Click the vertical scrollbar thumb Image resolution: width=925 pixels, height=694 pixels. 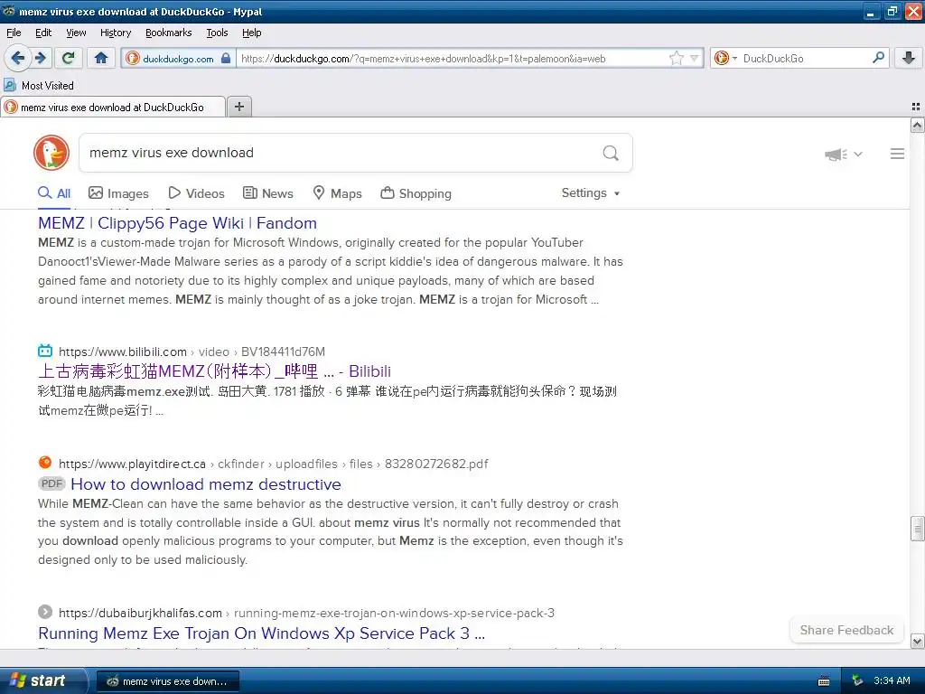917,529
